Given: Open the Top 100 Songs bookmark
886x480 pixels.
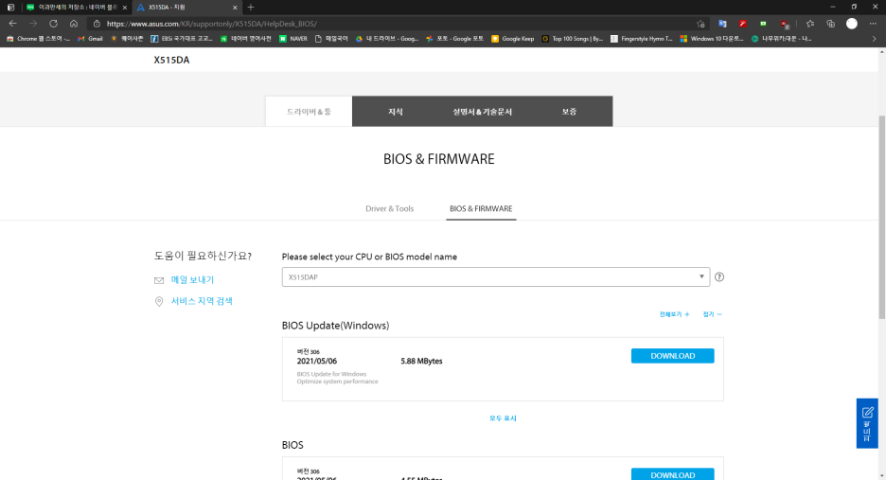Looking at the screenshot, I should pyautogui.click(x=573, y=39).
